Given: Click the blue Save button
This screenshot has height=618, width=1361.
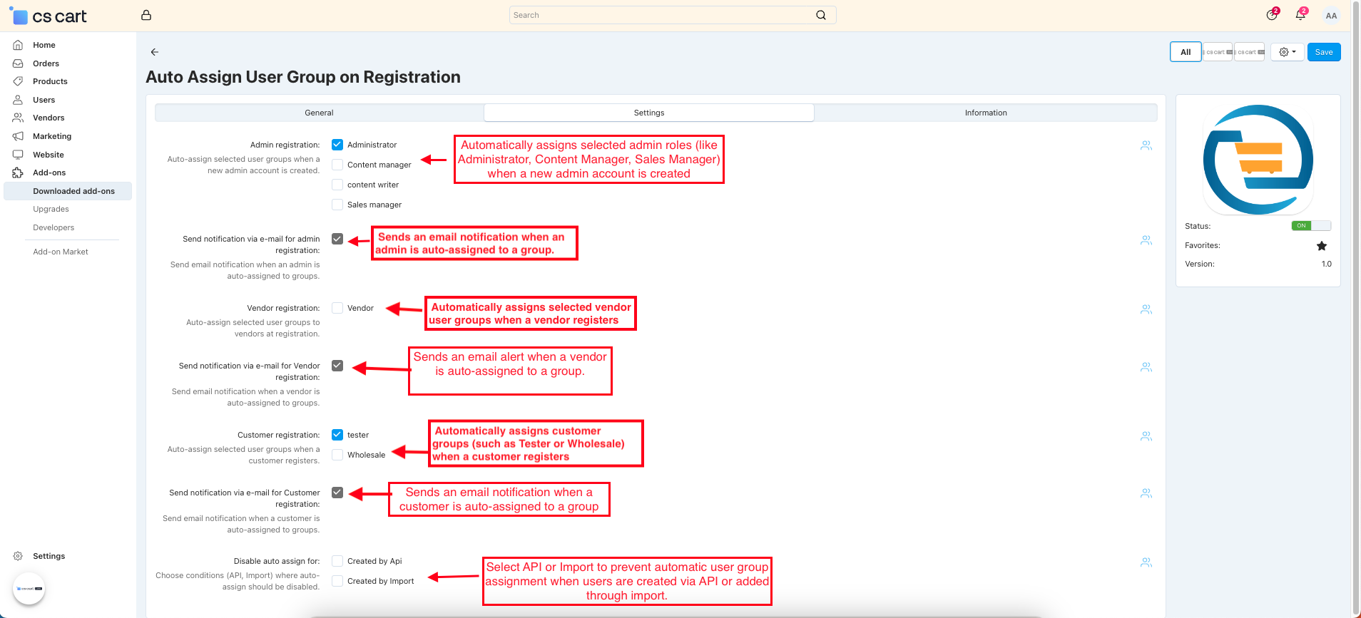Looking at the screenshot, I should (1324, 52).
